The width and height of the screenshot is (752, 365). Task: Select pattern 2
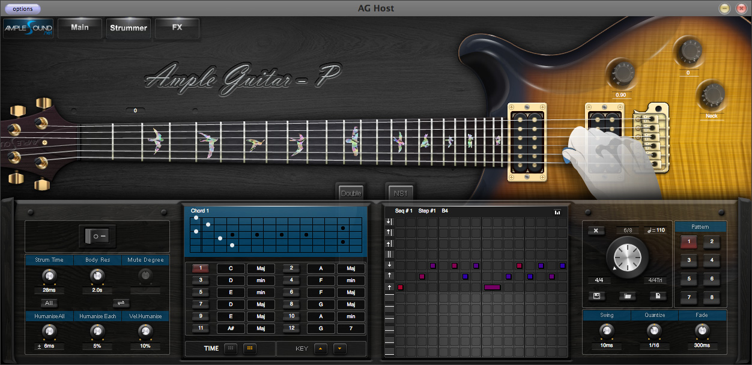pos(712,242)
